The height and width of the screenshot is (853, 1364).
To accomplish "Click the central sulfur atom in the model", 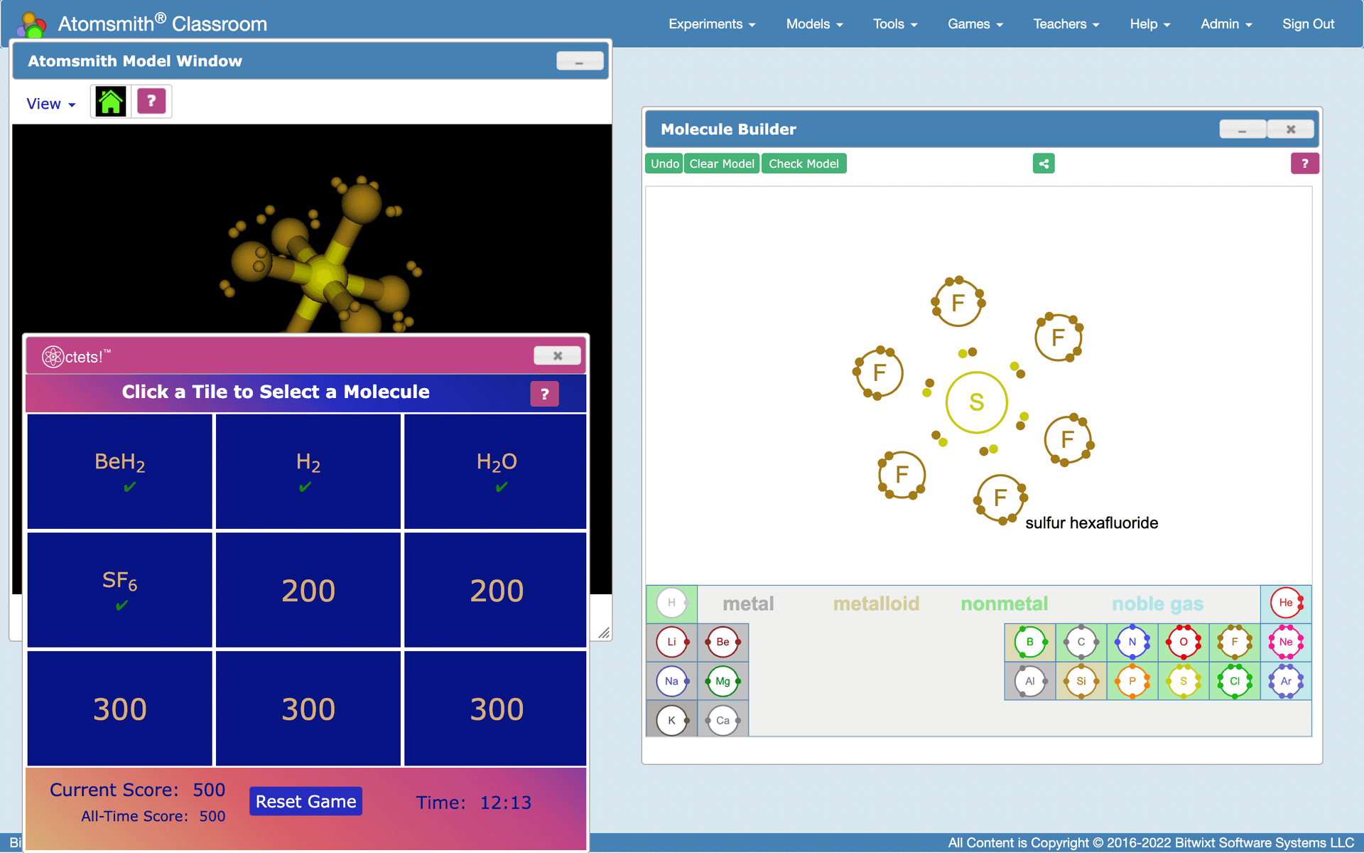I will point(977,402).
